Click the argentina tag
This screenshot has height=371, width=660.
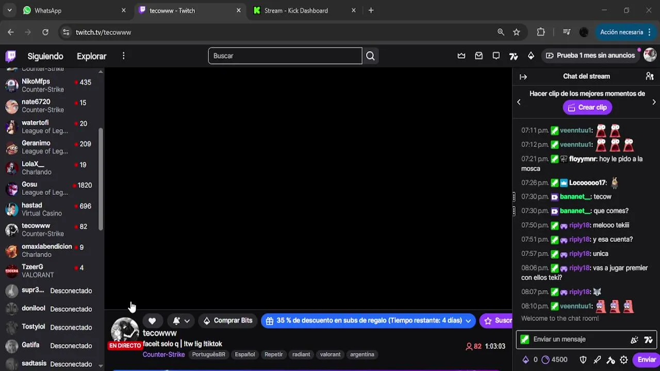362,355
